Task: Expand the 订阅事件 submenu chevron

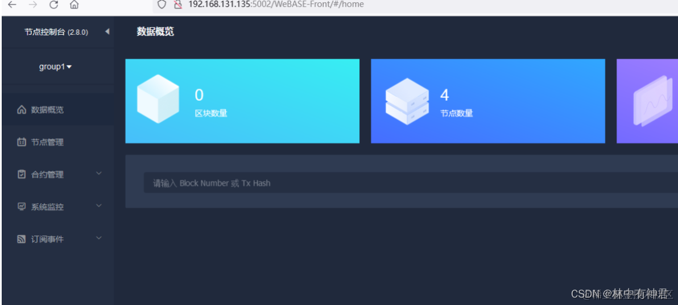Action: coord(99,238)
